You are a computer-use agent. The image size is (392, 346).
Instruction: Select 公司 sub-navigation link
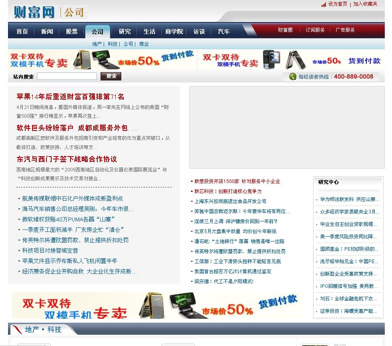tap(128, 44)
